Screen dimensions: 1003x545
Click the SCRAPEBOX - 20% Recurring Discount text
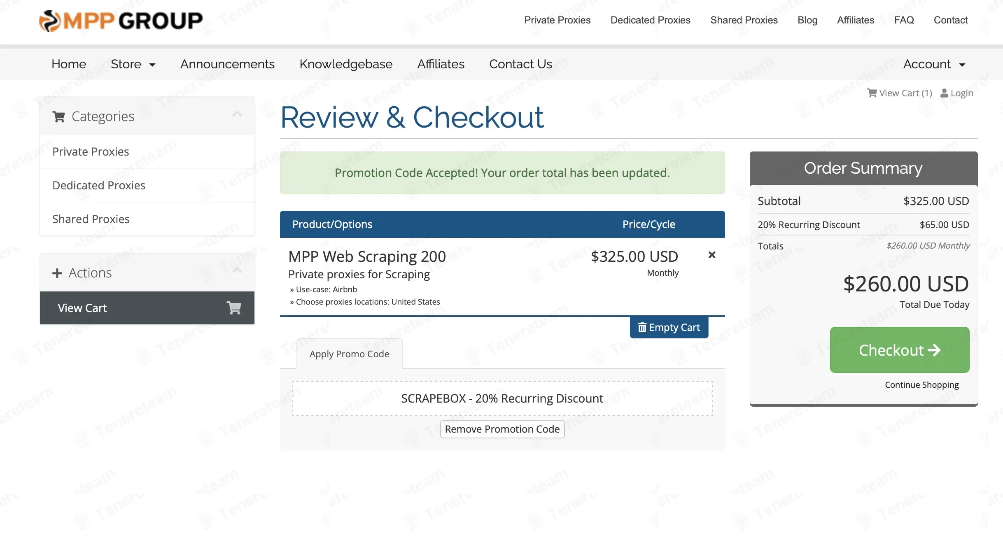(502, 398)
